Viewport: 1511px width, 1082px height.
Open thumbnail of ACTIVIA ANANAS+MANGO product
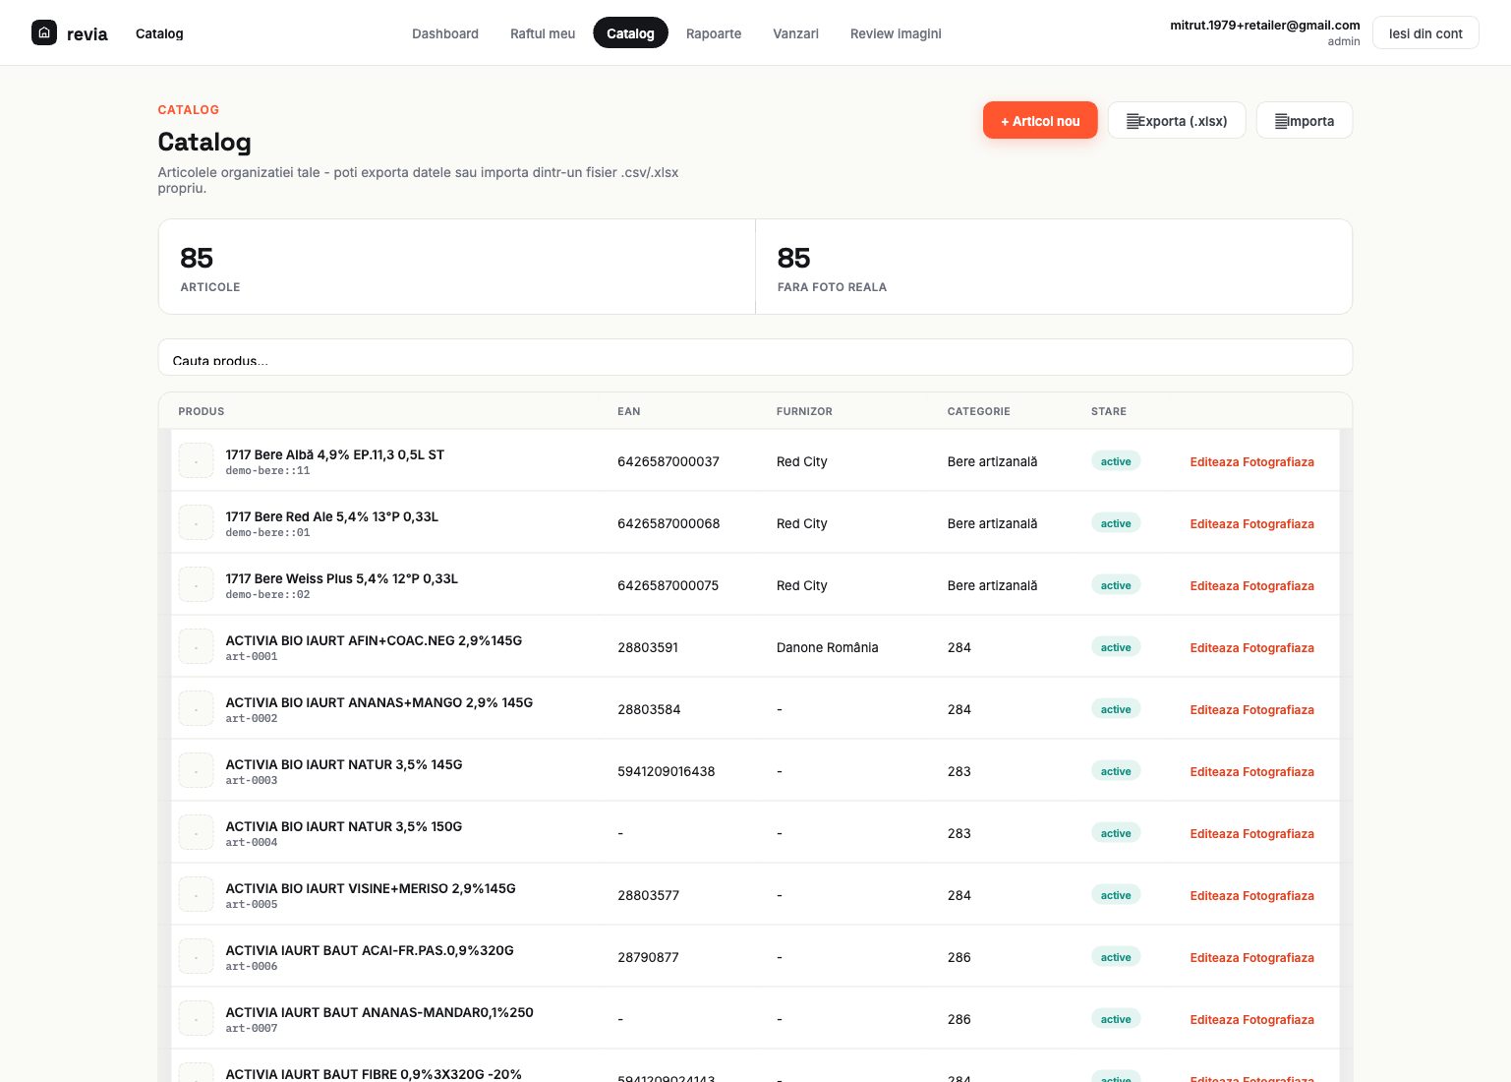(x=197, y=708)
